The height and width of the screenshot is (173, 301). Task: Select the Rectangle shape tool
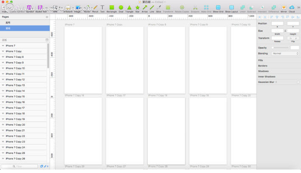(x=112, y=9)
